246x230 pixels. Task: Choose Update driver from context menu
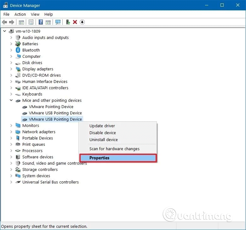118,126
